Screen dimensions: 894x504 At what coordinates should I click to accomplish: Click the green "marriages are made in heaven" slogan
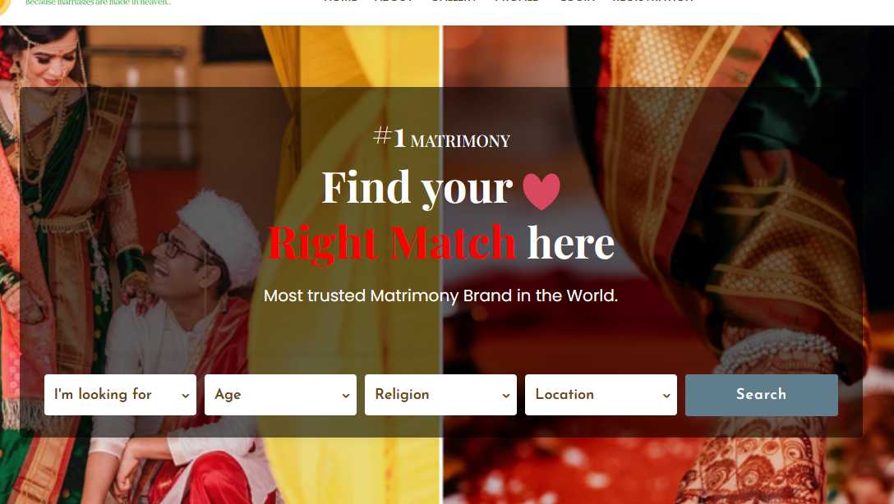pos(98,2)
